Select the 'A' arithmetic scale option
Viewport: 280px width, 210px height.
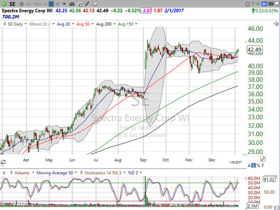pyautogui.click(x=249, y=166)
